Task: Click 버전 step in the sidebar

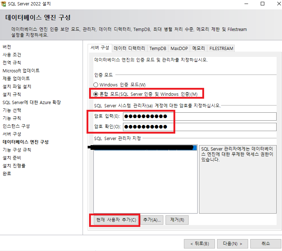Action: tap(7, 47)
